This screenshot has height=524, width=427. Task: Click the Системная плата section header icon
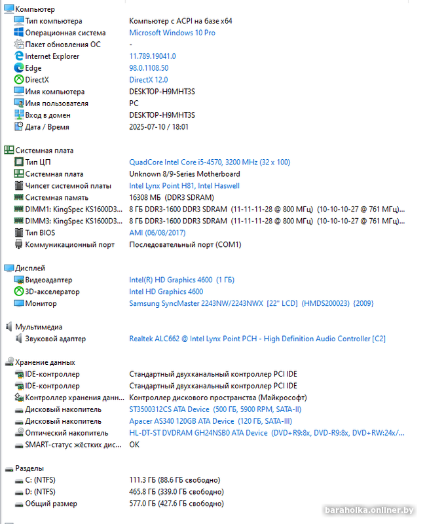point(9,150)
